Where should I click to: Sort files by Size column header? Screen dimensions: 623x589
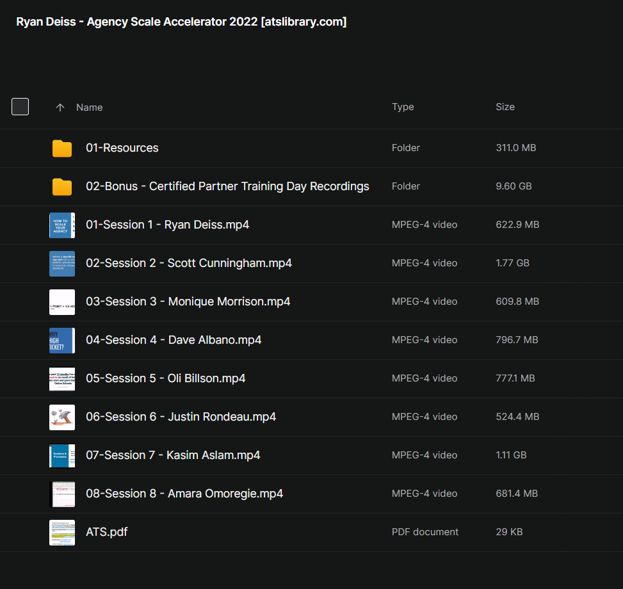505,107
